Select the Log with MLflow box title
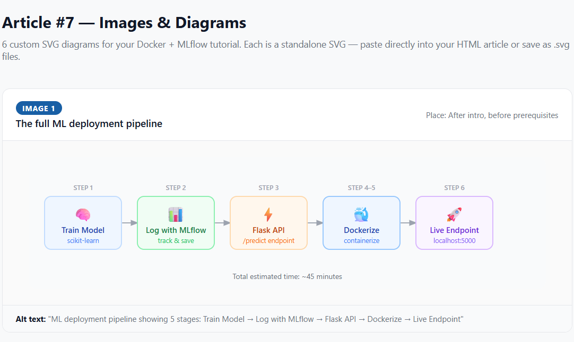The height and width of the screenshot is (342, 574). [x=176, y=230]
